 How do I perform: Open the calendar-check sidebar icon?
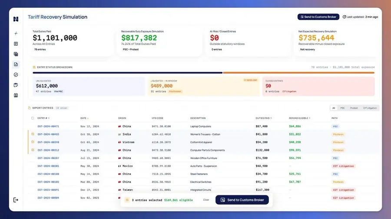16,85
